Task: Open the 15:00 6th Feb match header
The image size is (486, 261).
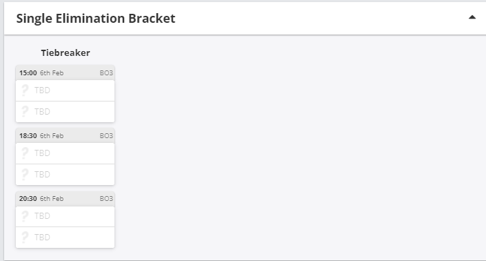Action: tap(65, 73)
